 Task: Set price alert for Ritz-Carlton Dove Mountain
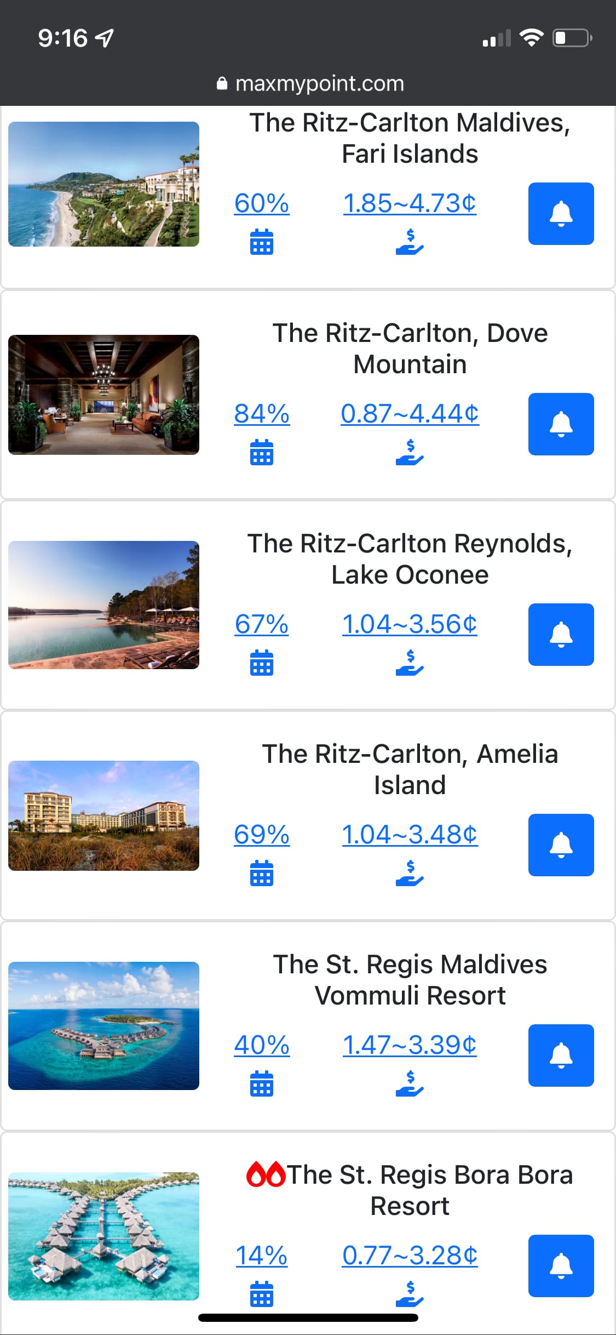tap(561, 424)
